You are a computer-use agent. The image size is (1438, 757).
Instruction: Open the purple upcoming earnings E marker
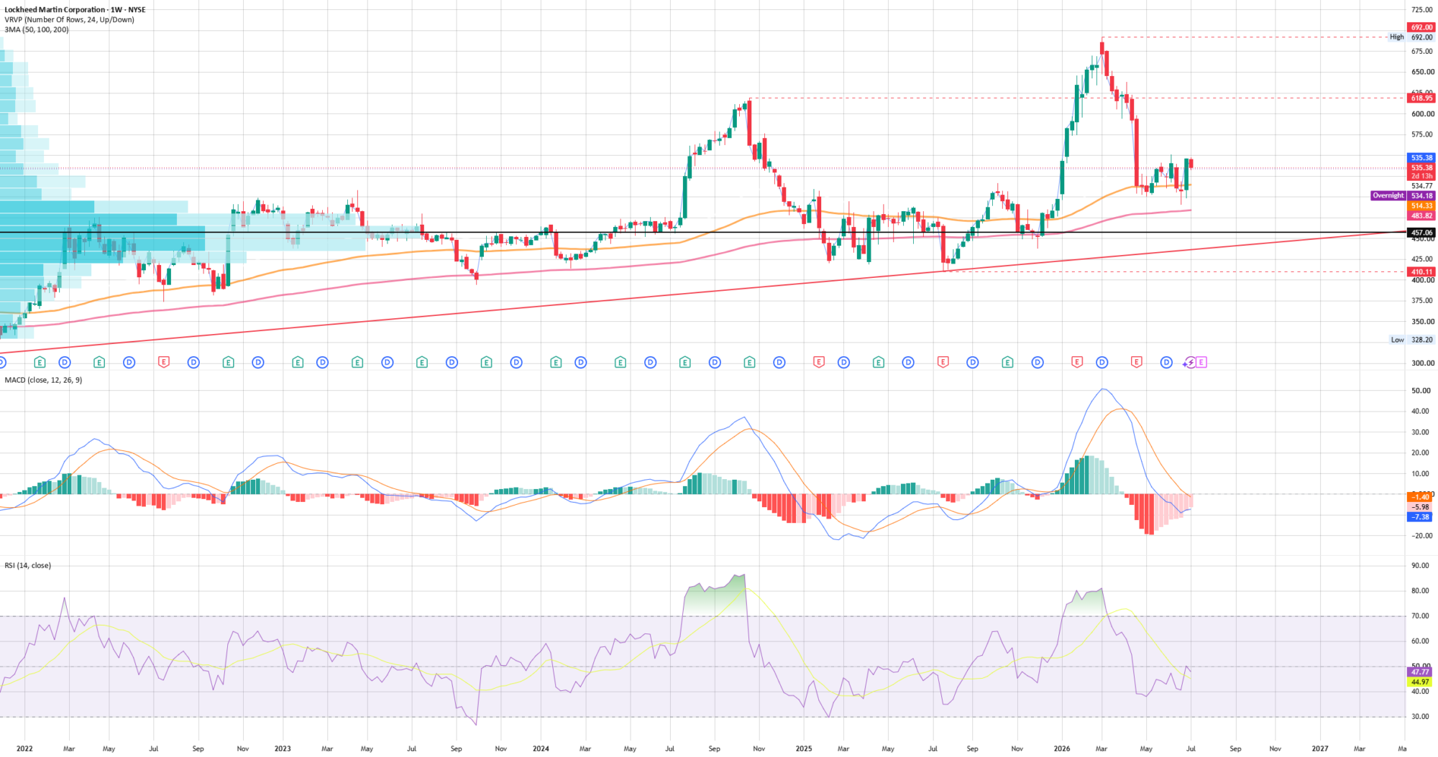(x=1201, y=363)
